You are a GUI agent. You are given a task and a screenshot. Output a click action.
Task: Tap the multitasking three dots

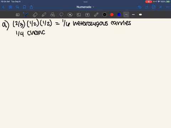pos(85,2)
